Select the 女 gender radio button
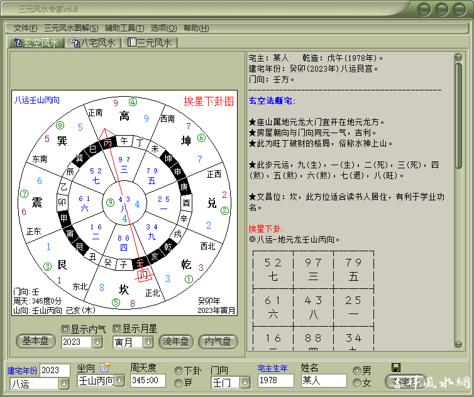The width and height of the screenshot is (474, 397). (x=358, y=383)
